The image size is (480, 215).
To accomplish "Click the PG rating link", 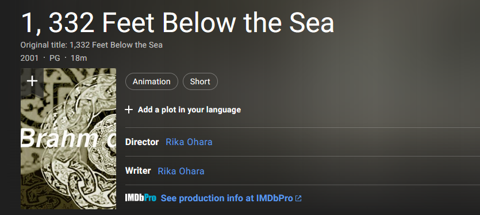I will [x=55, y=58].
